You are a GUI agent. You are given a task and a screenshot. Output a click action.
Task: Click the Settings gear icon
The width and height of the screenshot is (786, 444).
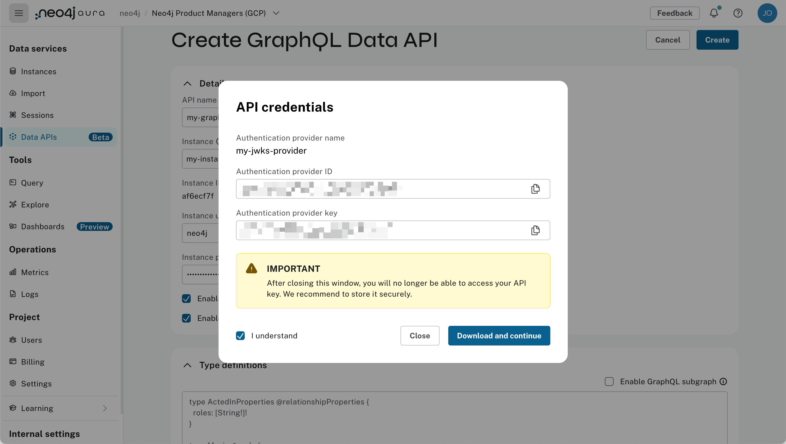point(13,383)
